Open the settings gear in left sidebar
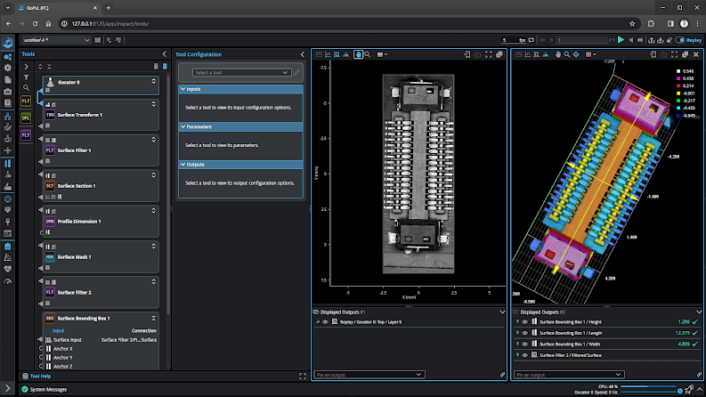 click(8, 68)
